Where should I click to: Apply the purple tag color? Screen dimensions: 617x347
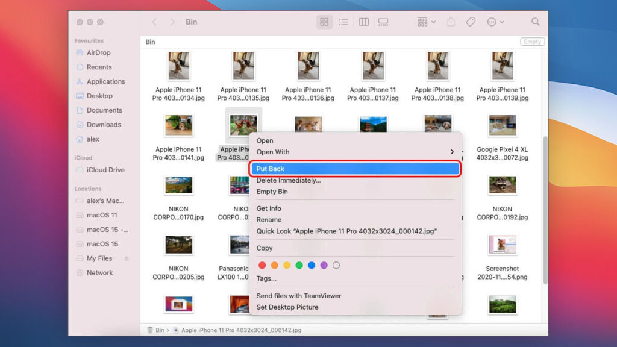click(x=324, y=266)
